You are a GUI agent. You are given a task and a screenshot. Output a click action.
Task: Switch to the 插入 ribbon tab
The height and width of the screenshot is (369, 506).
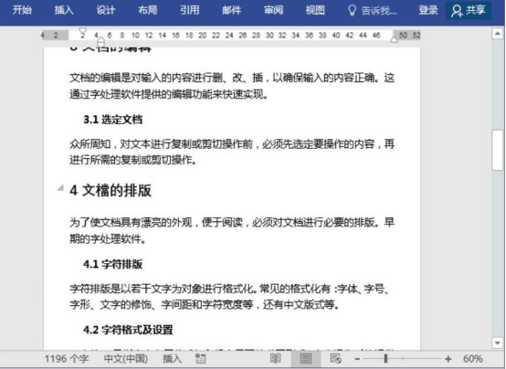tap(64, 10)
